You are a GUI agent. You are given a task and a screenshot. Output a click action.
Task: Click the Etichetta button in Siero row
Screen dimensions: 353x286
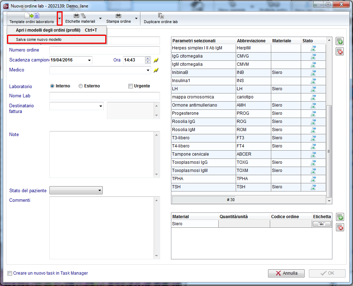click(322, 224)
